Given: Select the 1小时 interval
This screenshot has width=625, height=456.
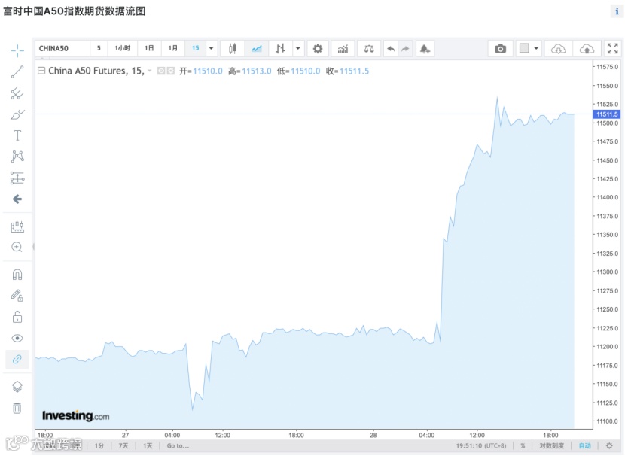Looking at the screenshot, I should pyautogui.click(x=123, y=49).
